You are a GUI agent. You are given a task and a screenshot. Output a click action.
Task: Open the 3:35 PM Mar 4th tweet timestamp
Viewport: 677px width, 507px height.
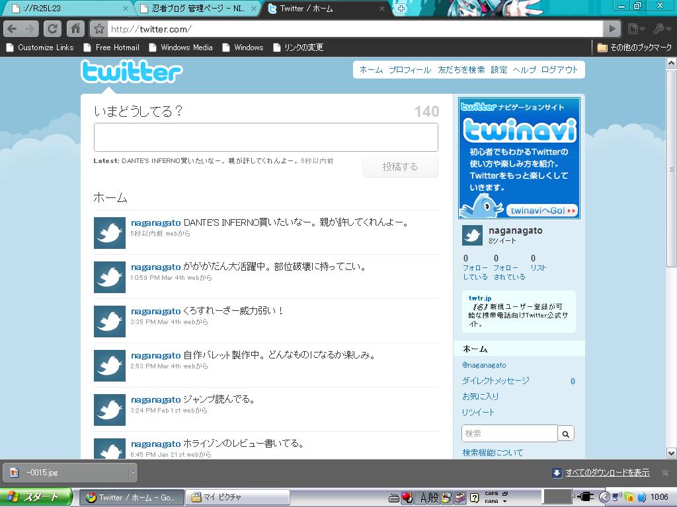155,322
